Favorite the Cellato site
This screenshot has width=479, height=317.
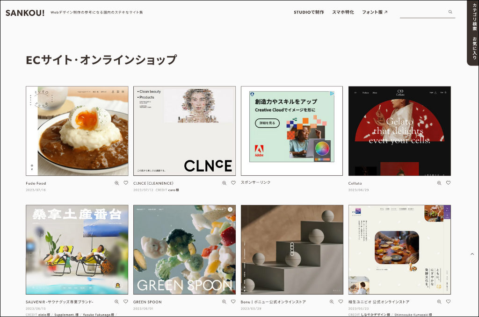coord(449,183)
